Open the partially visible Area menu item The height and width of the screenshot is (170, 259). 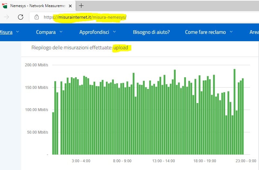254,32
